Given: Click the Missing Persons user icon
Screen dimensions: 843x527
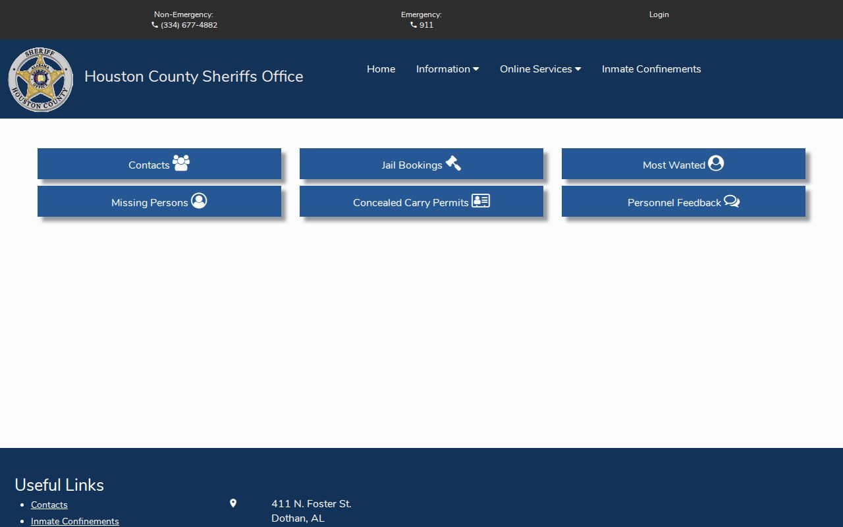Looking at the screenshot, I should [199, 200].
